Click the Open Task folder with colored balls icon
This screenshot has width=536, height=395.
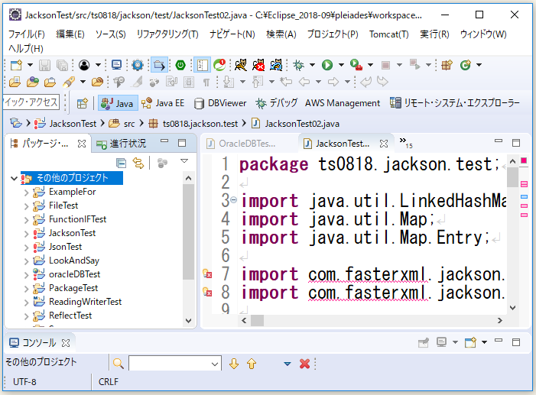coord(32,82)
